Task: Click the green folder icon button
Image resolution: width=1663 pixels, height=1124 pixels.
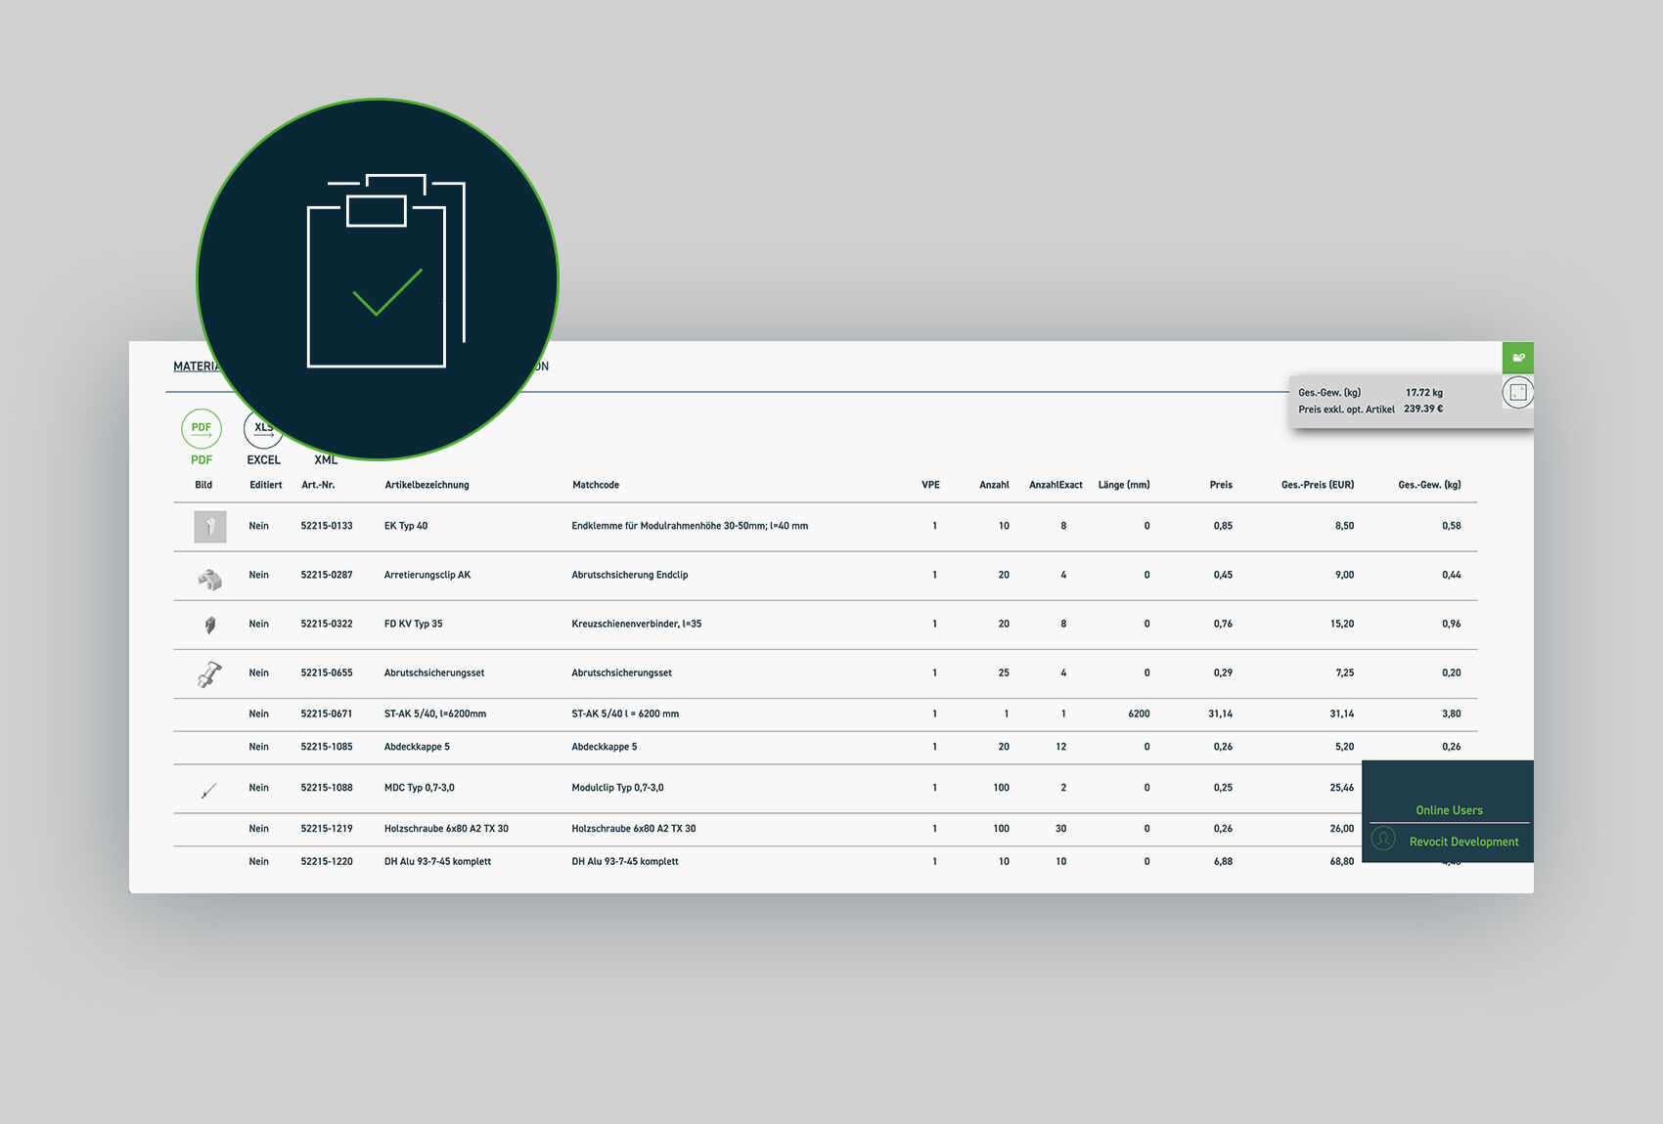Action: click(x=1517, y=358)
